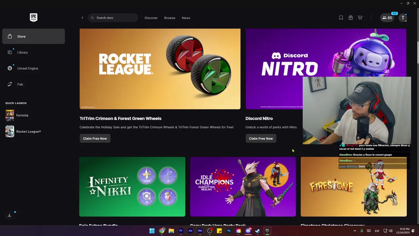
Task: Open Adobe Photoshop from taskbar
Action: coord(229,231)
